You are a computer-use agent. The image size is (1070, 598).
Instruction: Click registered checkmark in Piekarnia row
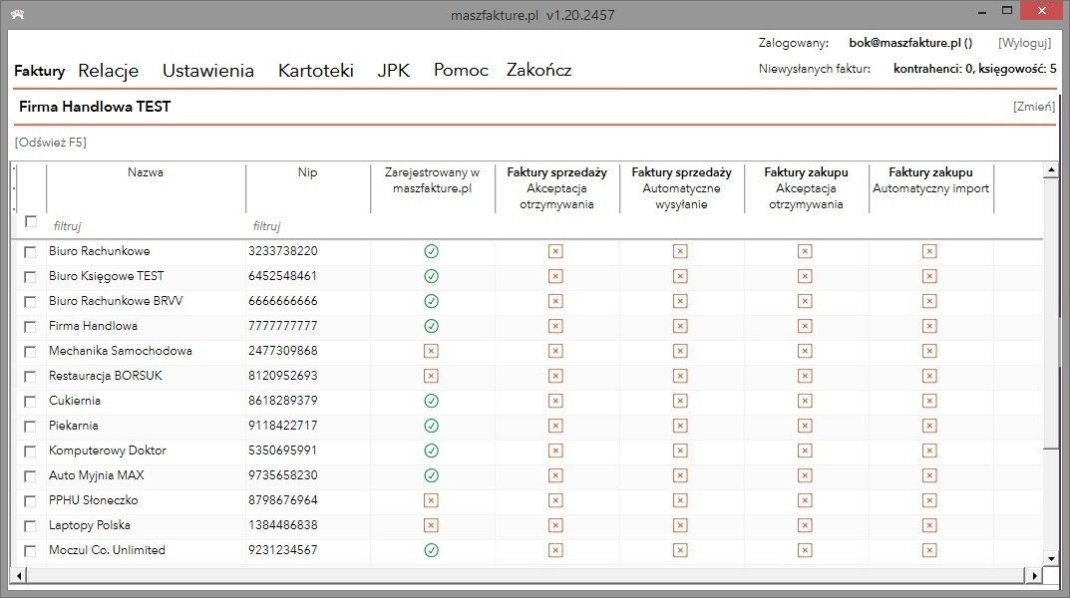point(431,426)
